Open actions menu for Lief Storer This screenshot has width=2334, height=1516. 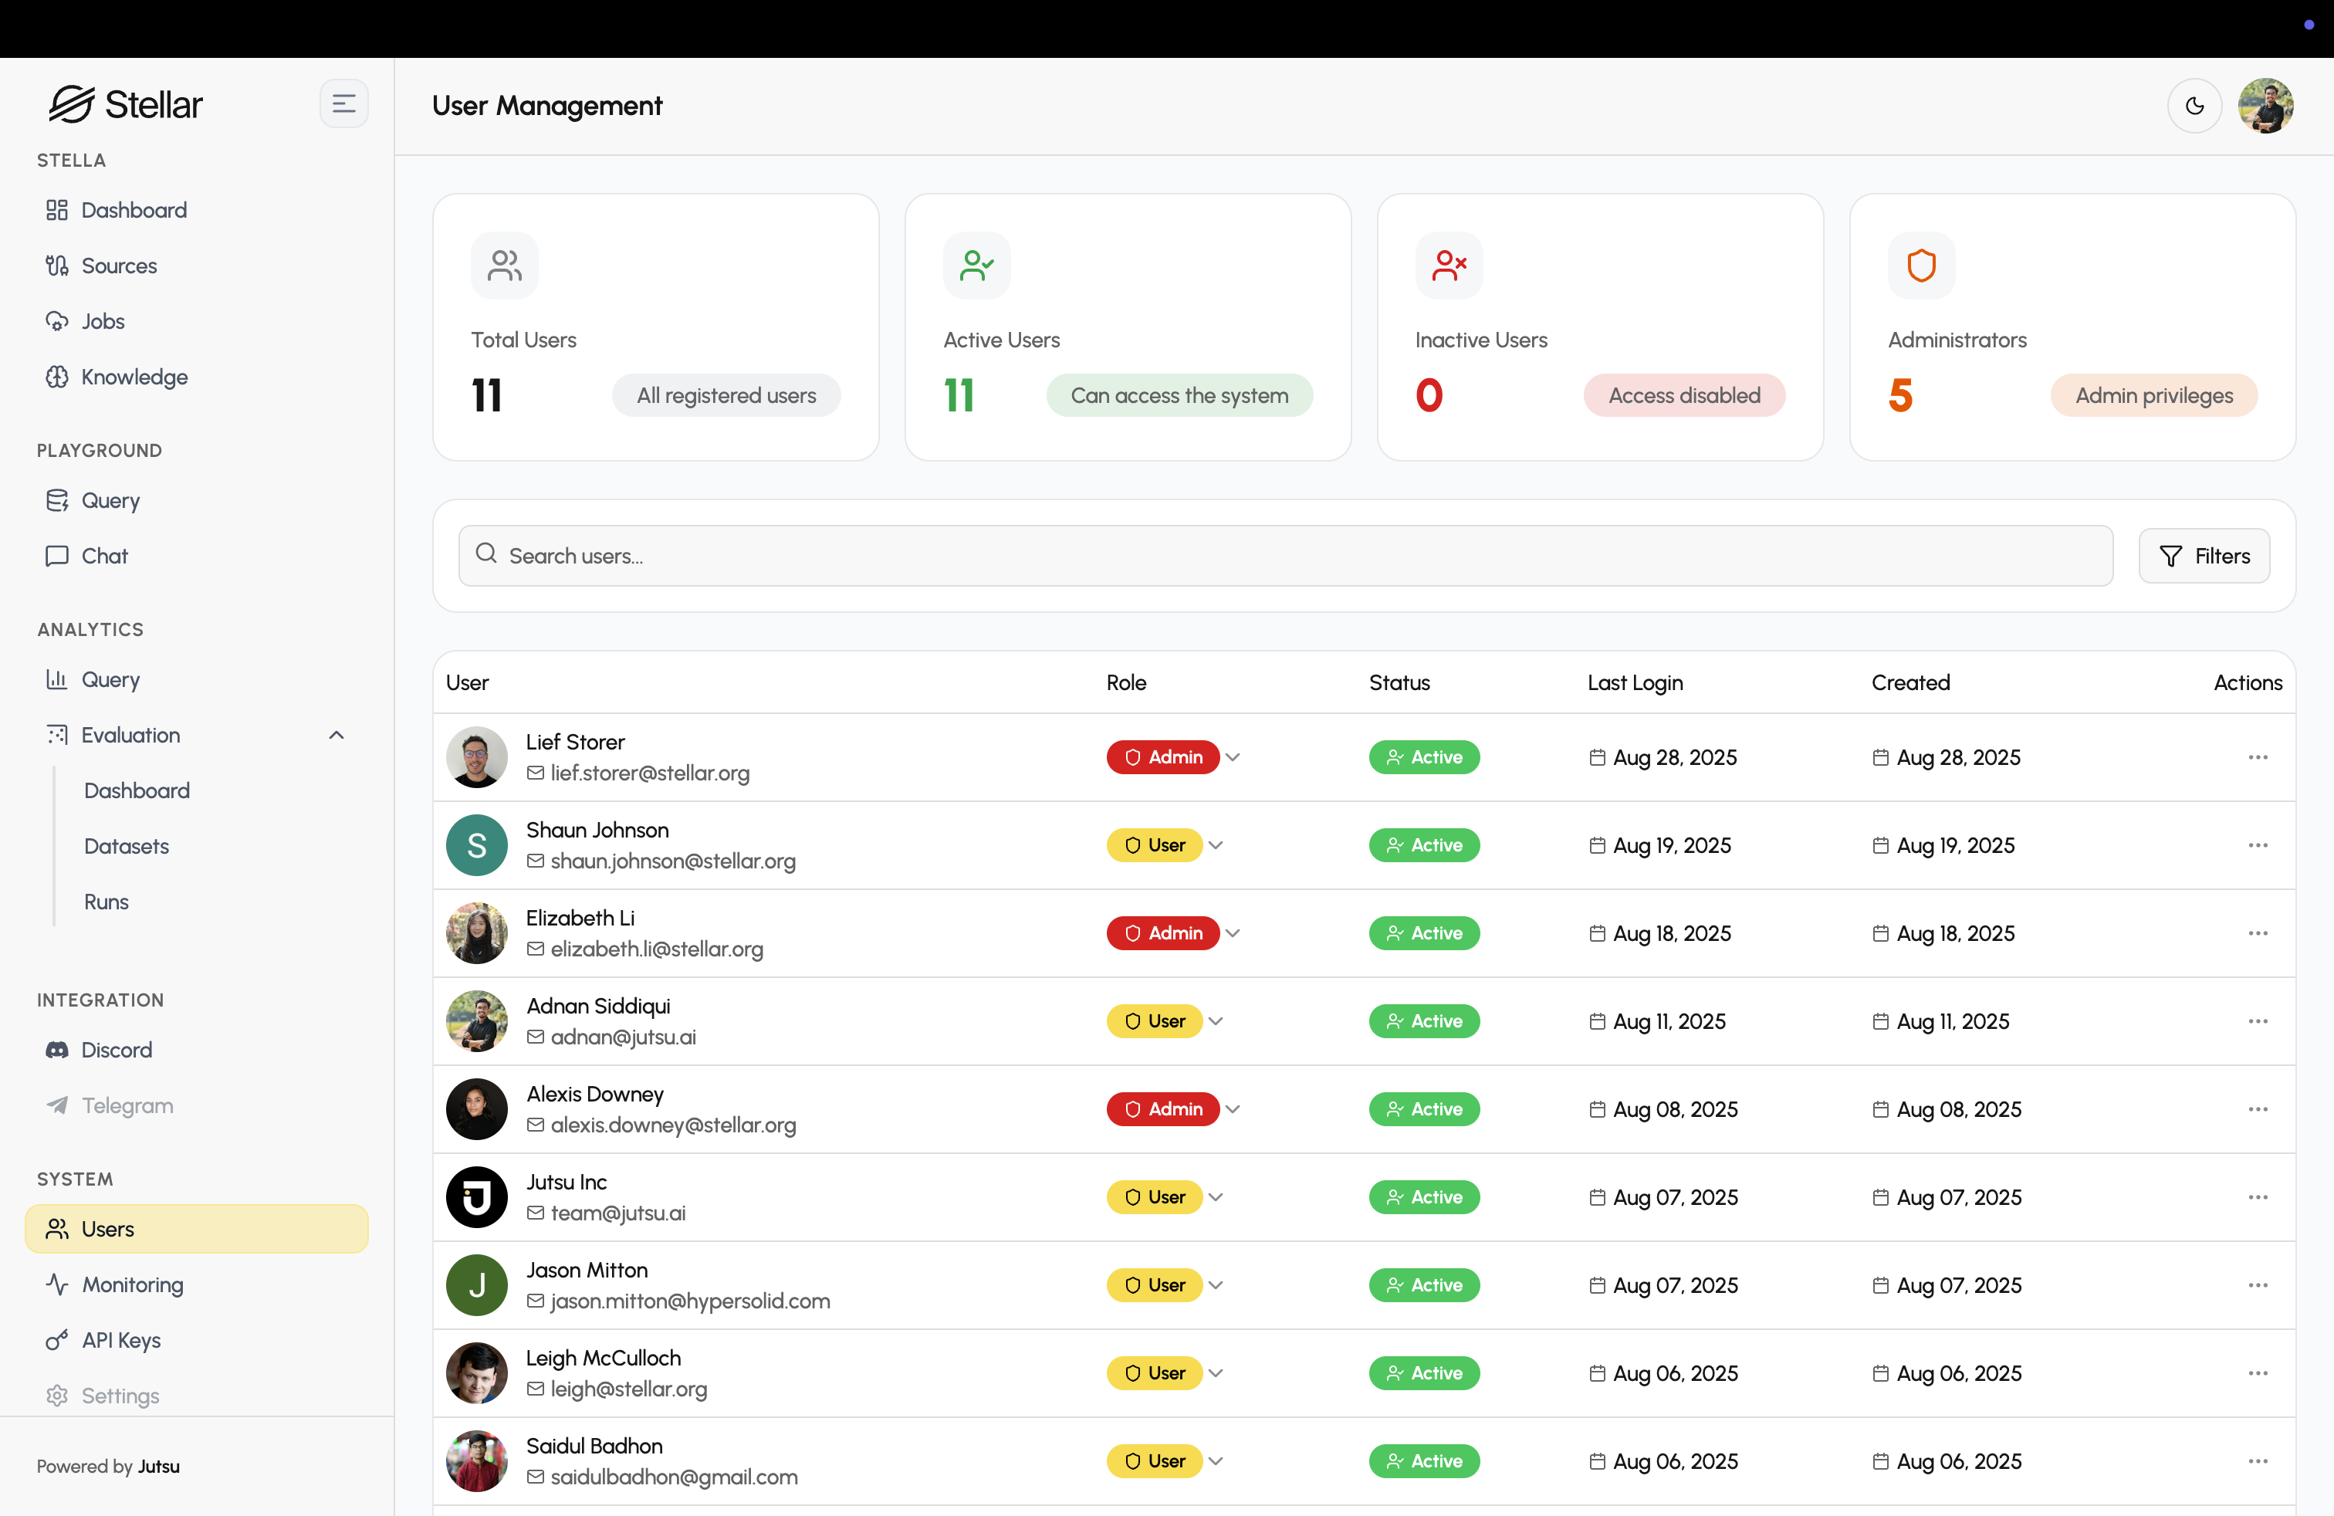tap(2258, 757)
